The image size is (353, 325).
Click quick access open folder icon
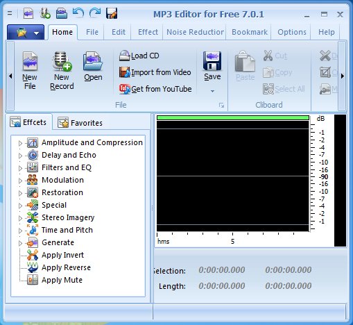[x=62, y=13]
